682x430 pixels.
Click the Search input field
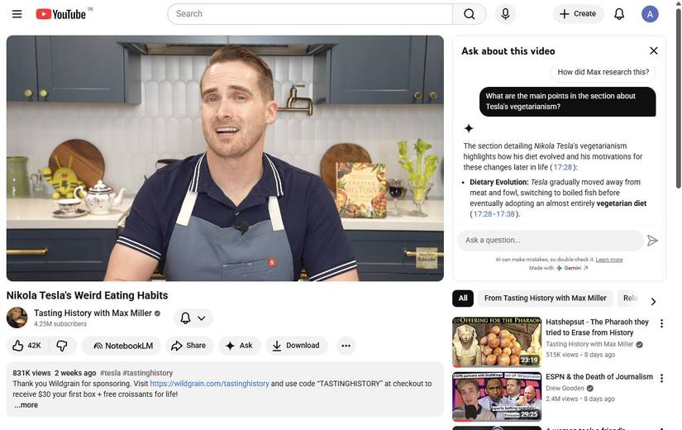pos(311,14)
